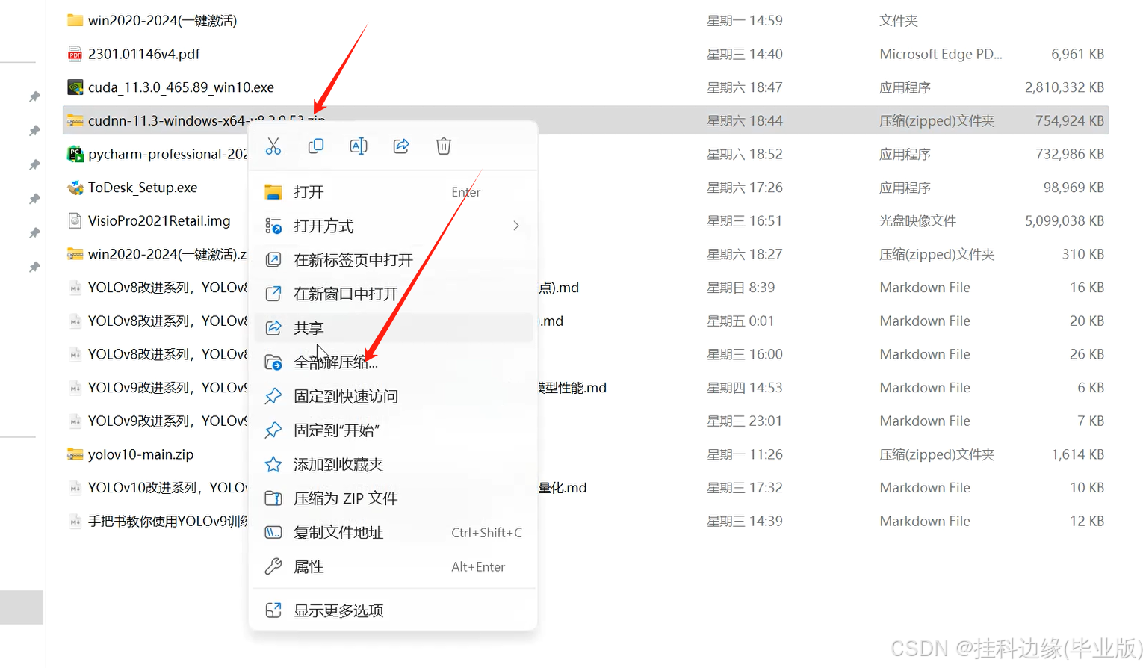Select 固定到"开始" menu entry
This screenshot has height=668, width=1146.
pyautogui.click(x=393, y=430)
